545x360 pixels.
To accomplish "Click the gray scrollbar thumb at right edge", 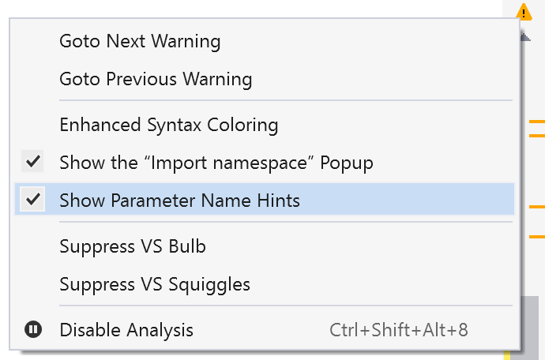I will [530, 328].
